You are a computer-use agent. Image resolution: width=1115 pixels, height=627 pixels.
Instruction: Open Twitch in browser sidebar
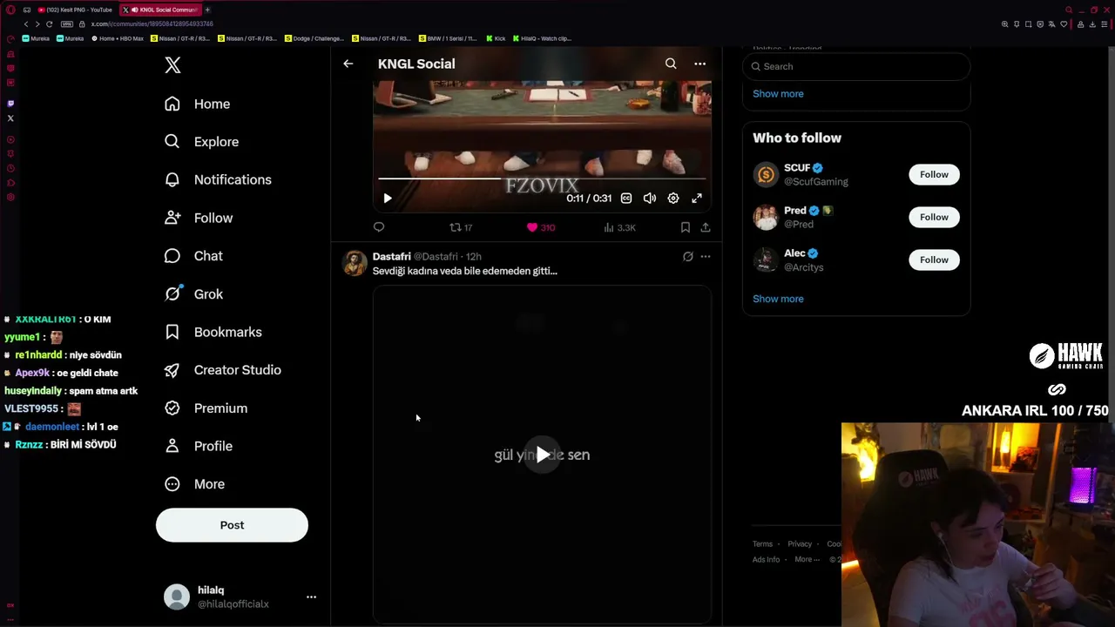pyautogui.click(x=10, y=104)
